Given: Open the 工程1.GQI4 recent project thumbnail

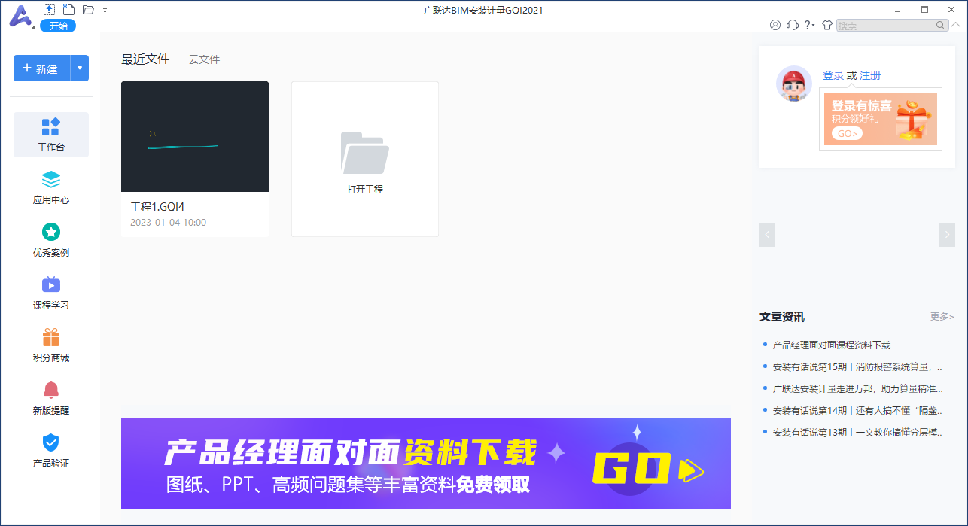Looking at the screenshot, I should (195, 136).
